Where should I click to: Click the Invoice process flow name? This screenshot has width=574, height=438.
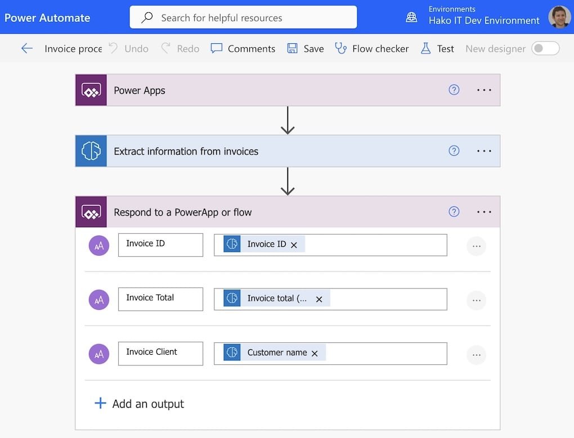point(73,48)
